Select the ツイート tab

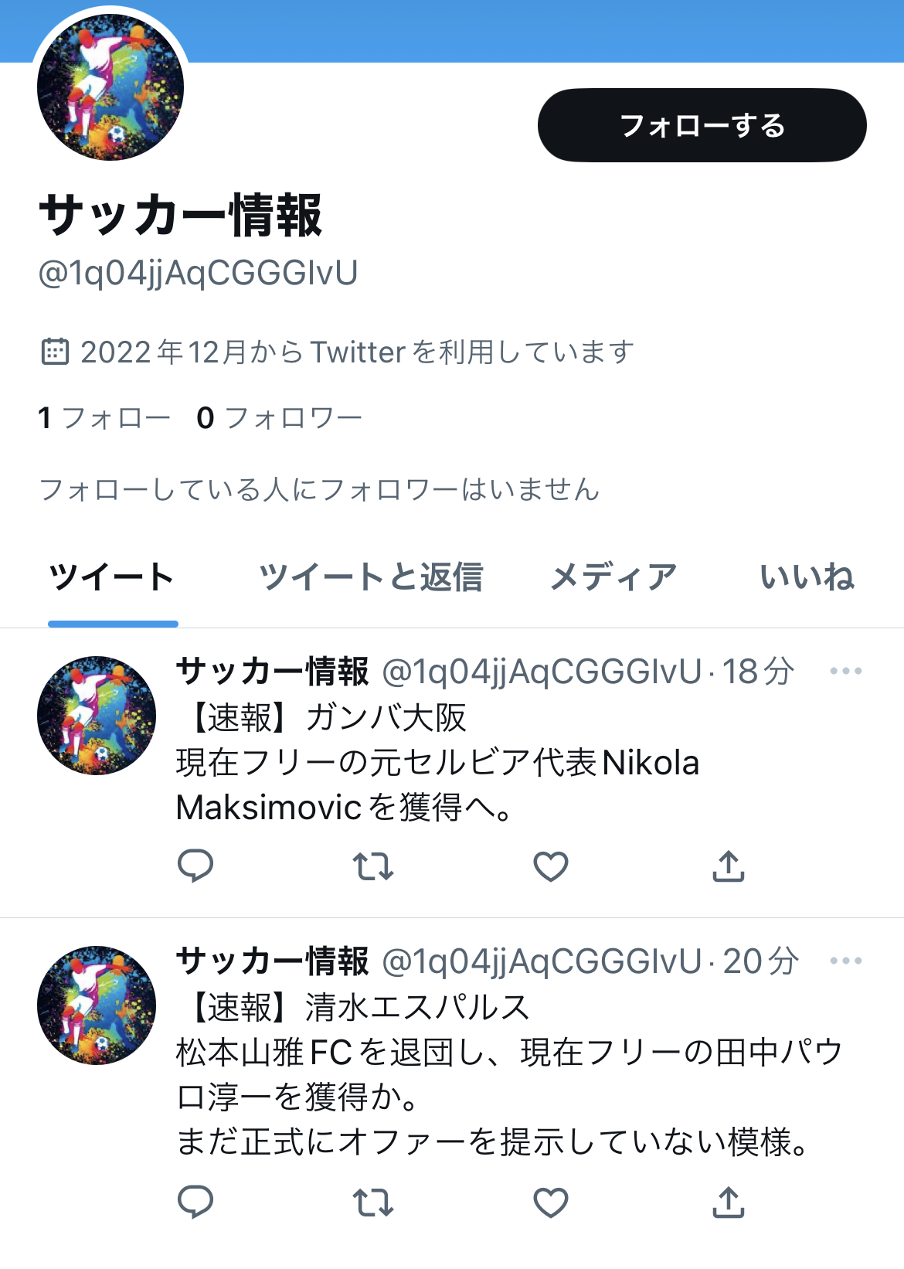(x=112, y=577)
